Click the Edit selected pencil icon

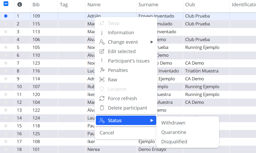point(102,51)
